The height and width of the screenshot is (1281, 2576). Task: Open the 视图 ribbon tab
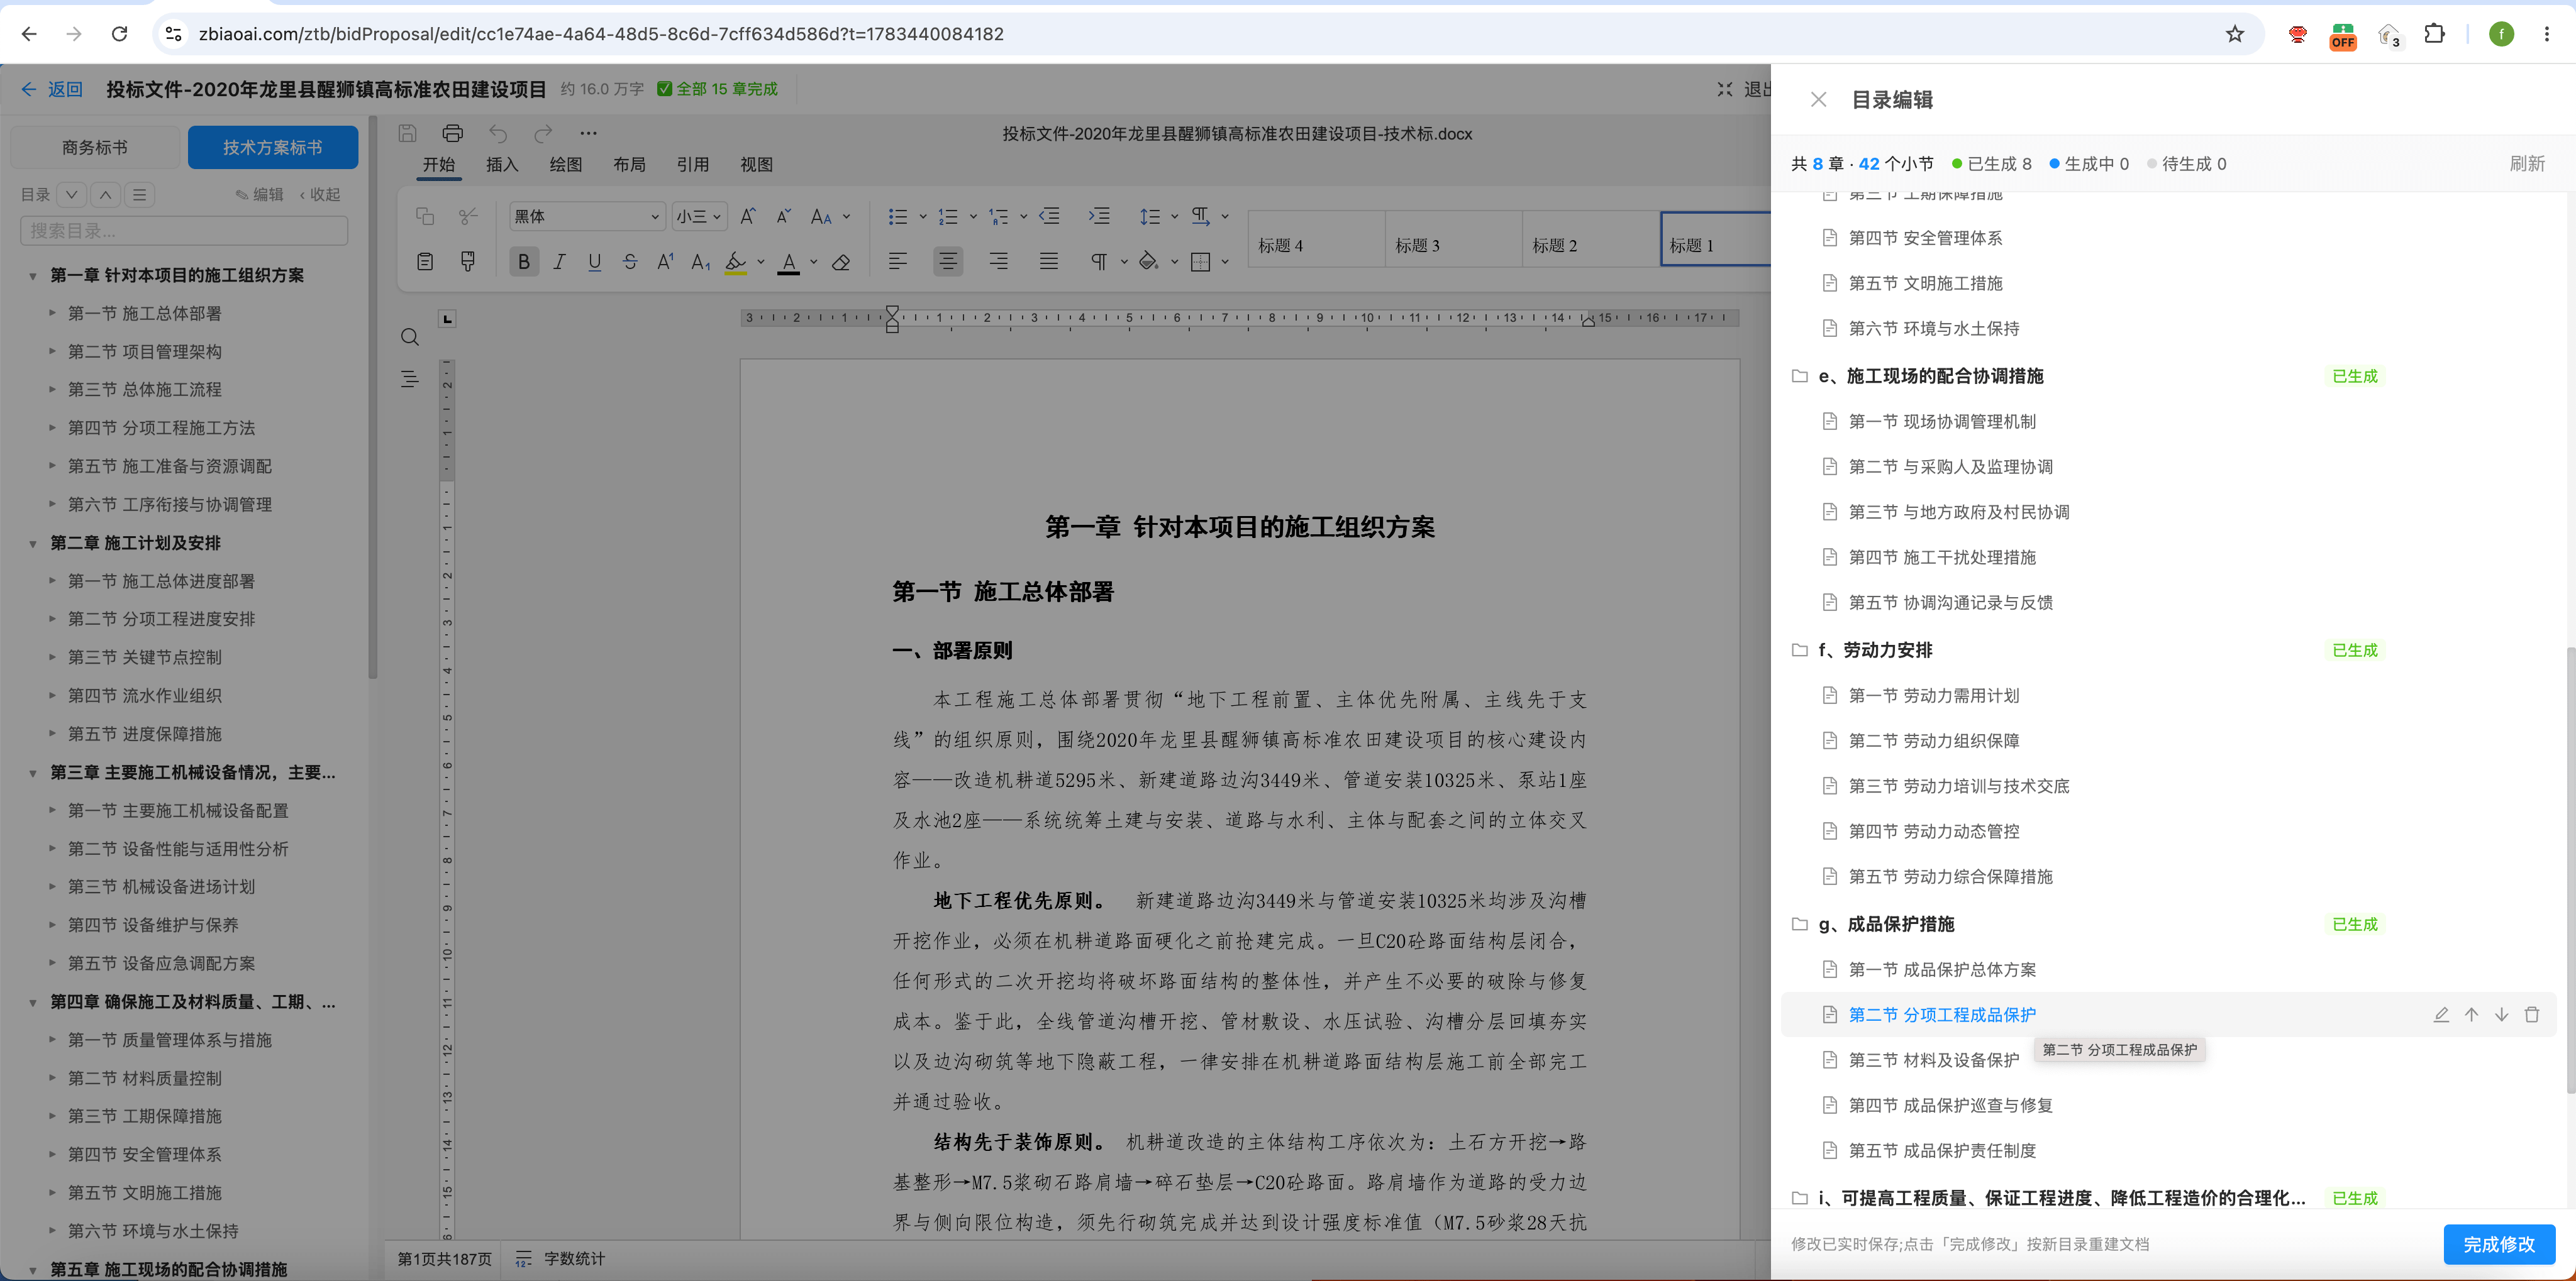(x=756, y=165)
